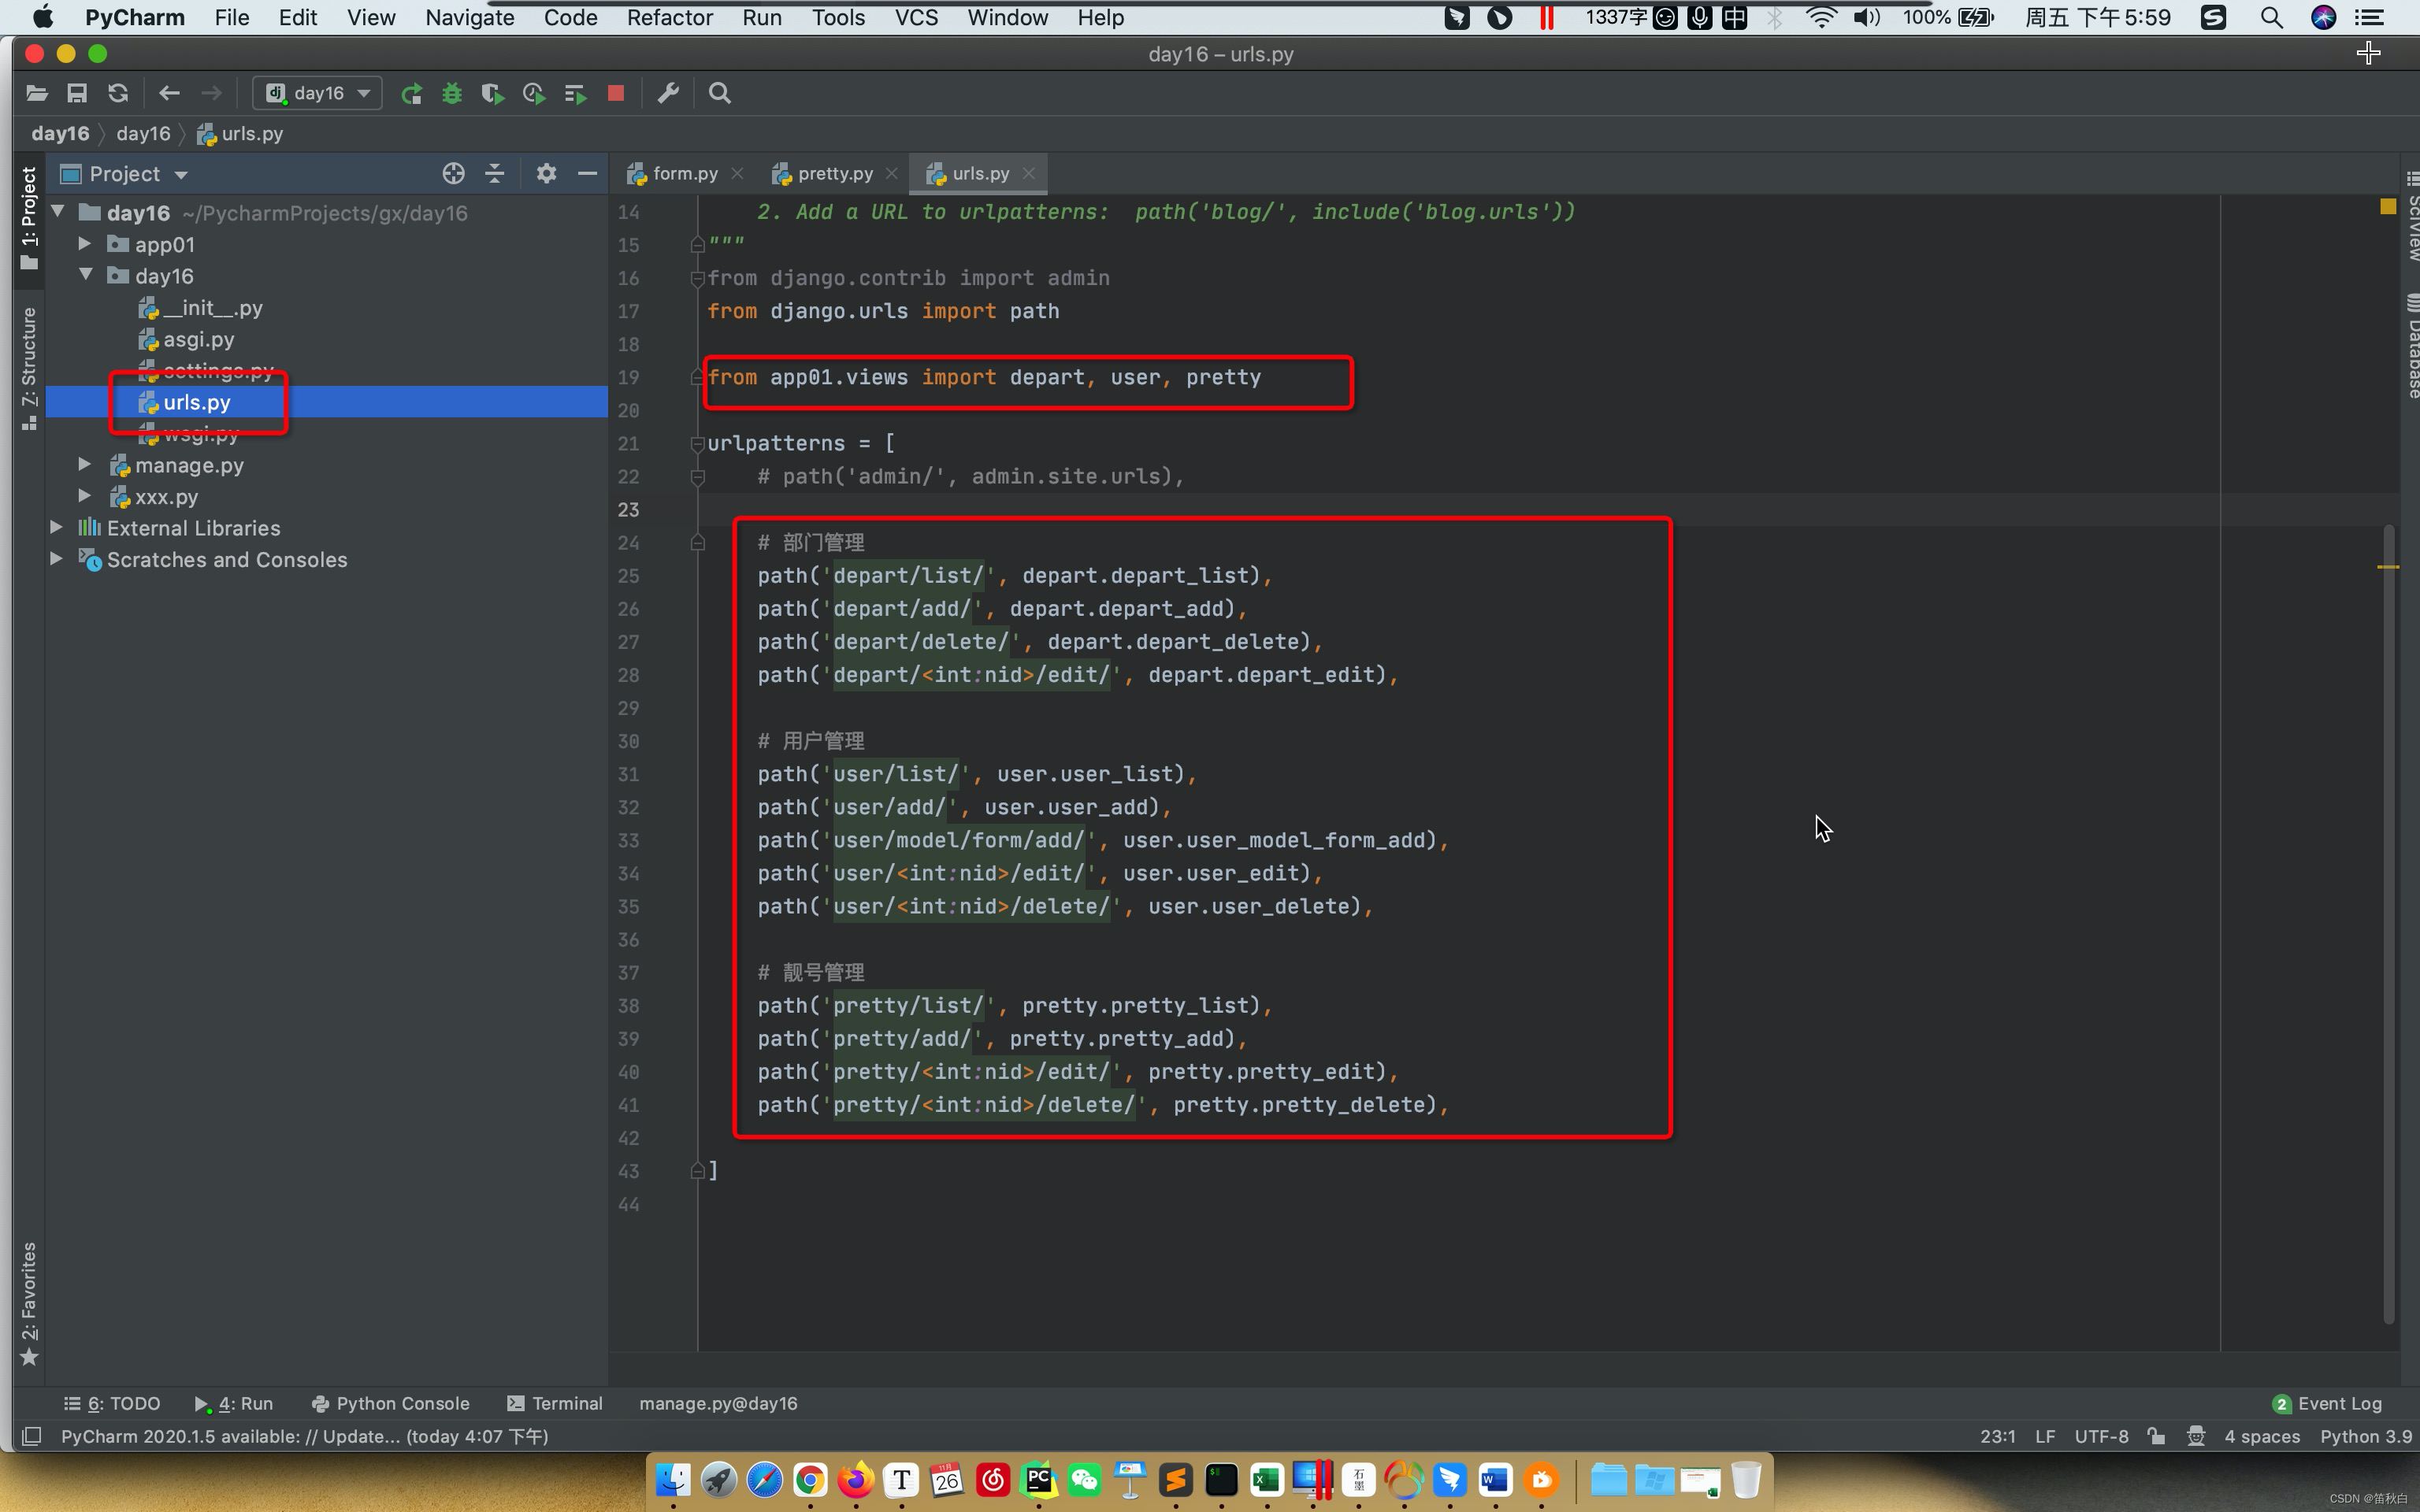Screen dimensions: 2420x1512
Task: Expand the app01 folder in Project tree
Action: (87, 244)
